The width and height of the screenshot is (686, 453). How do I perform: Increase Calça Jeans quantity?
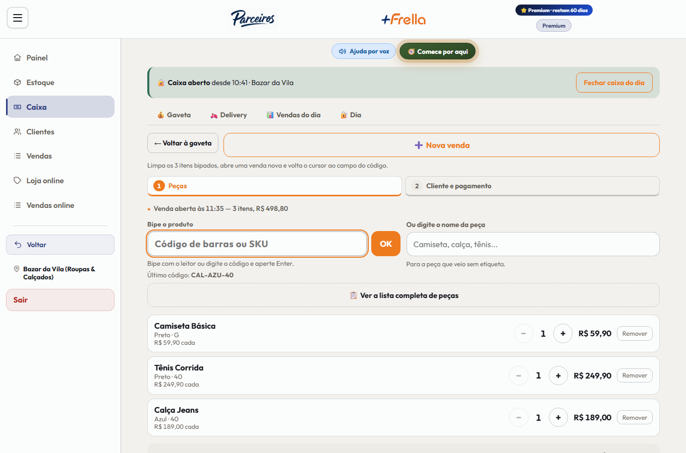(558, 418)
